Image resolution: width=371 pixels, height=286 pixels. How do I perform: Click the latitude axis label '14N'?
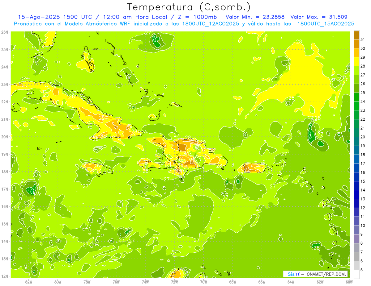5,241
